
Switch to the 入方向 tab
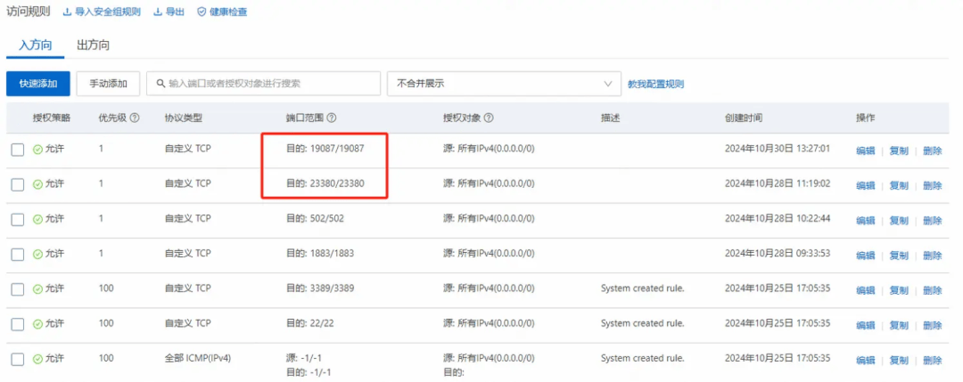pos(35,45)
